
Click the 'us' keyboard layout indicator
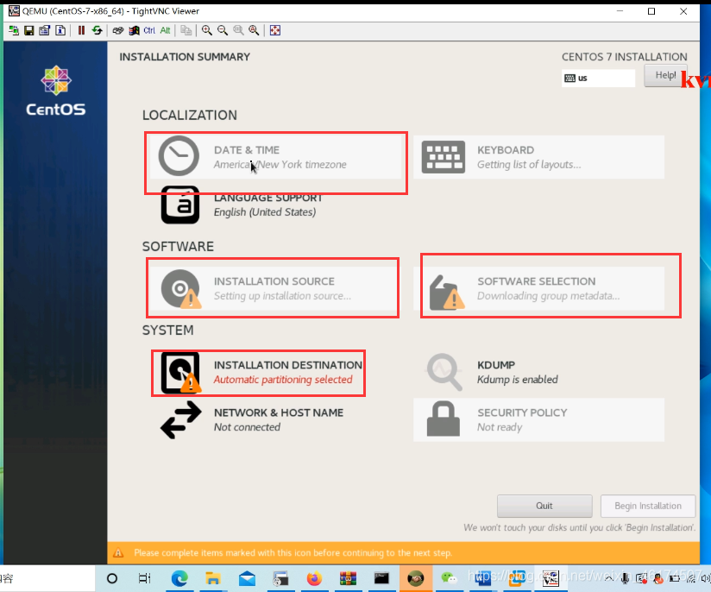[x=598, y=78]
